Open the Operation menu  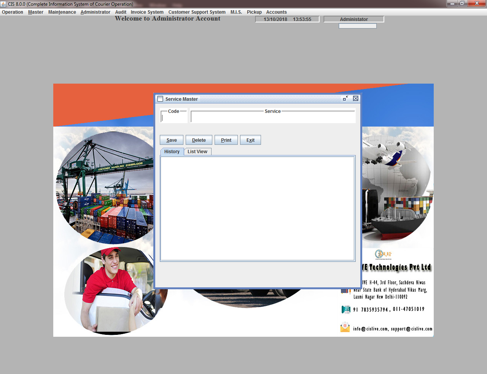(13, 12)
